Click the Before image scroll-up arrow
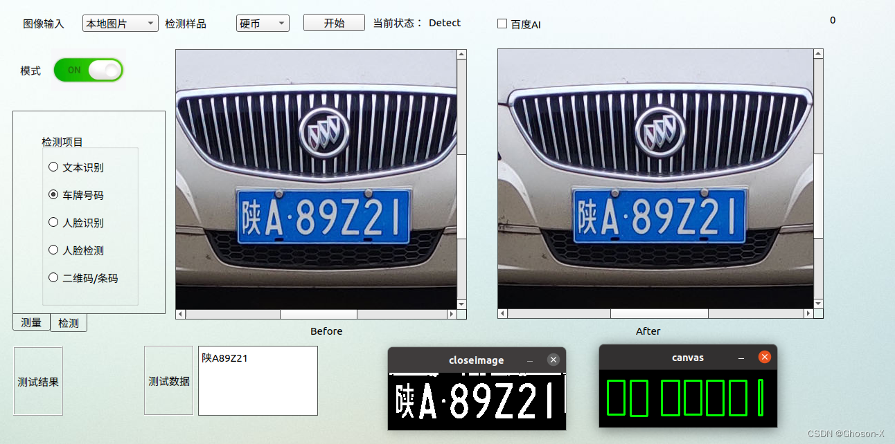Viewport: 895px width, 444px height. coord(461,54)
